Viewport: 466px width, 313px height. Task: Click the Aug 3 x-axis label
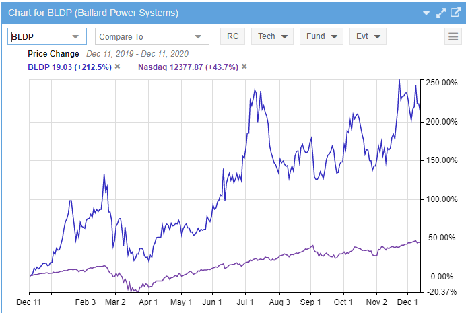279,302
